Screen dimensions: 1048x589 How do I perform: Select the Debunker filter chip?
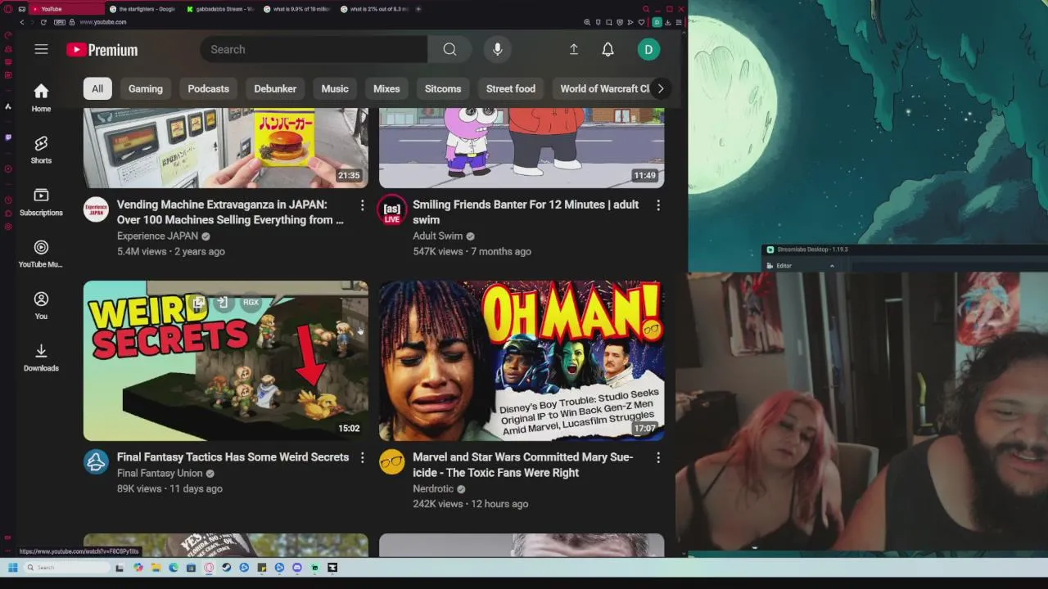tap(275, 88)
